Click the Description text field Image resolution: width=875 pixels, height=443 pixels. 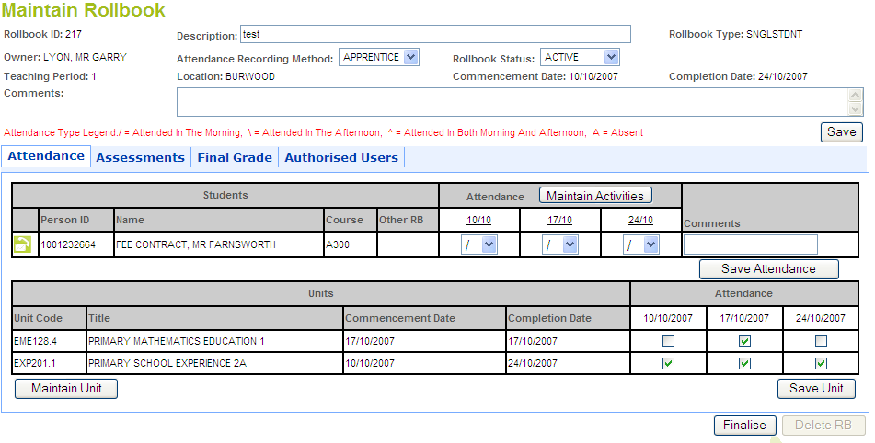tap(434, 35)
